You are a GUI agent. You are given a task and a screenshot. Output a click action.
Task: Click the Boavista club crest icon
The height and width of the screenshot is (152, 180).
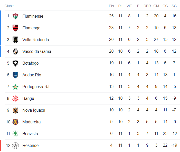[15, 134]
